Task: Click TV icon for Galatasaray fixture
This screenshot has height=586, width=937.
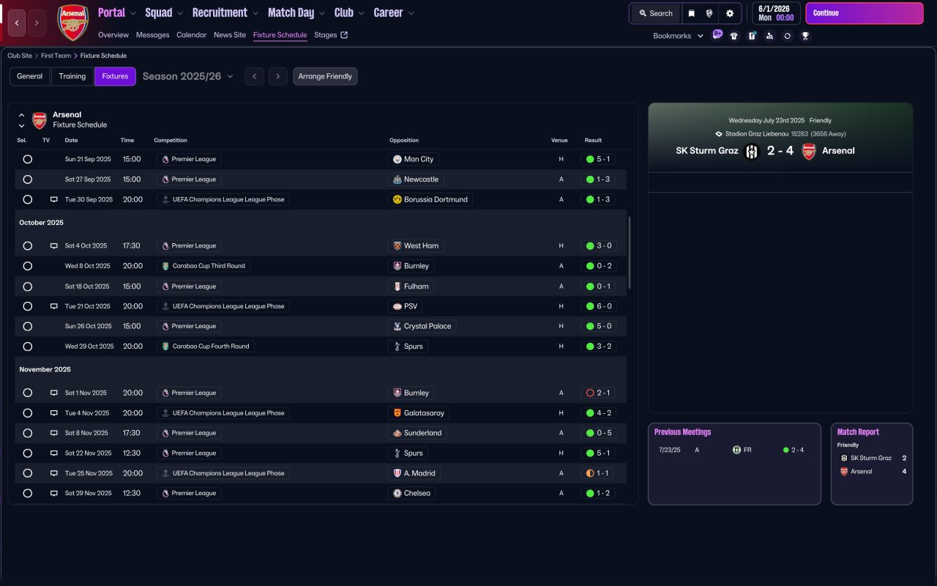Action: click(53, 413)
